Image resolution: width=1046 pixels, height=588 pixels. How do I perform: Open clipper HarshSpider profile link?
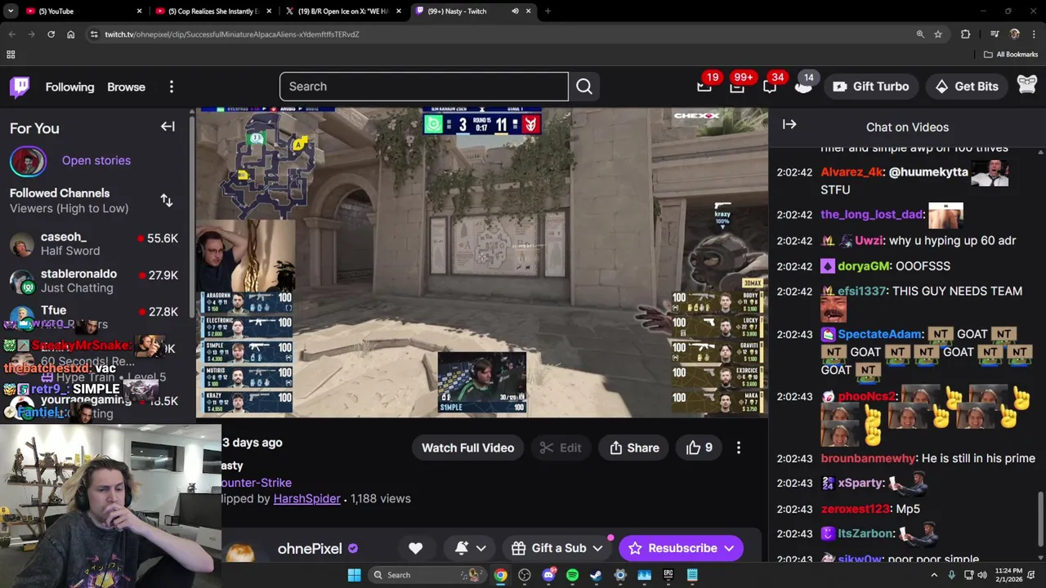point(306,498)
